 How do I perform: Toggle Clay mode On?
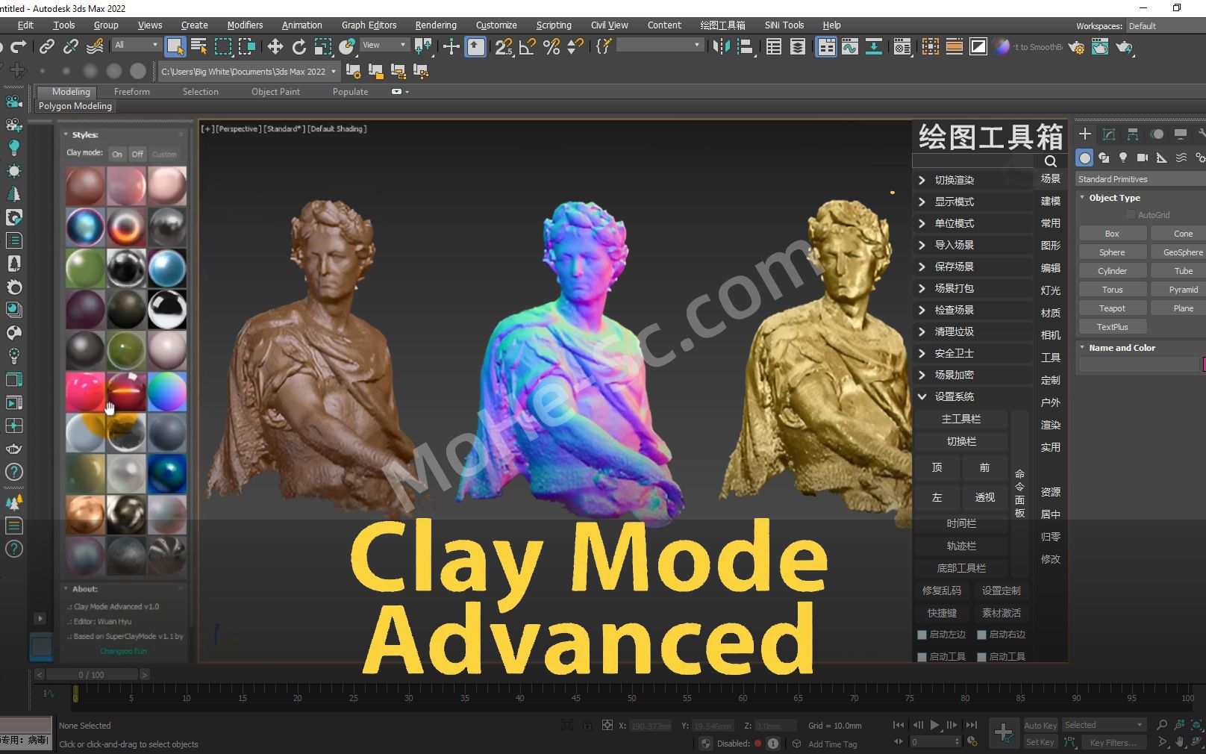click(x=117, y=154)
